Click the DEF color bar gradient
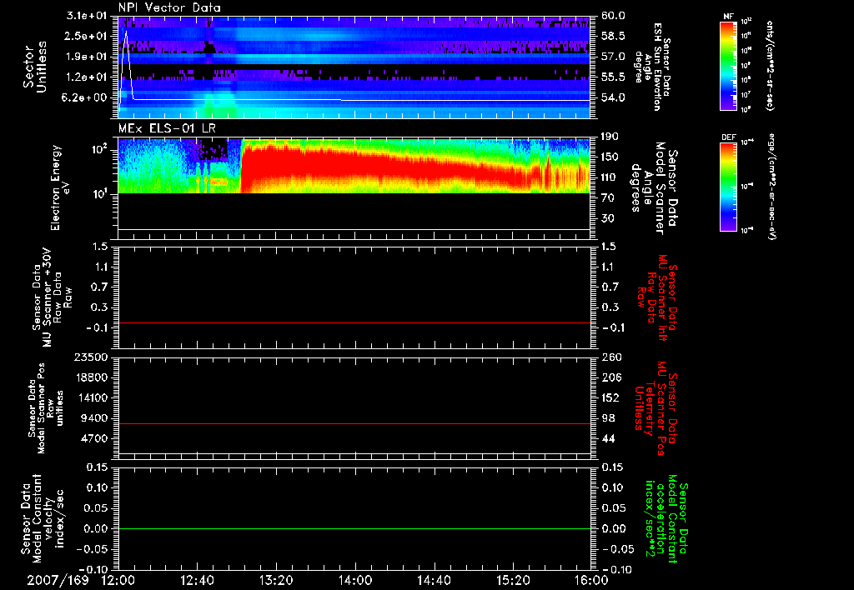 tap(729, 187)
